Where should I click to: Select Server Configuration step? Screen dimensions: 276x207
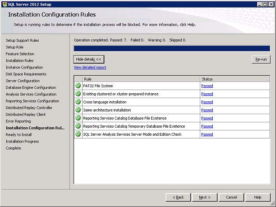pyautogui.click(x=23, y=81)
